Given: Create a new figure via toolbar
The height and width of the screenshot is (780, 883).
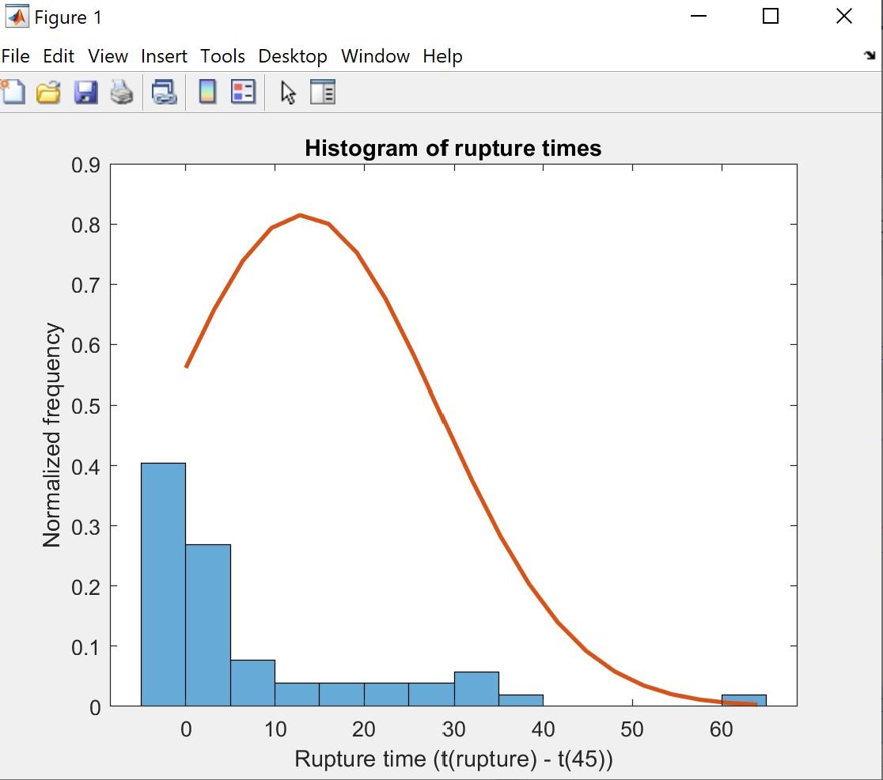Looking at the screenshot, I should [13, 92].
